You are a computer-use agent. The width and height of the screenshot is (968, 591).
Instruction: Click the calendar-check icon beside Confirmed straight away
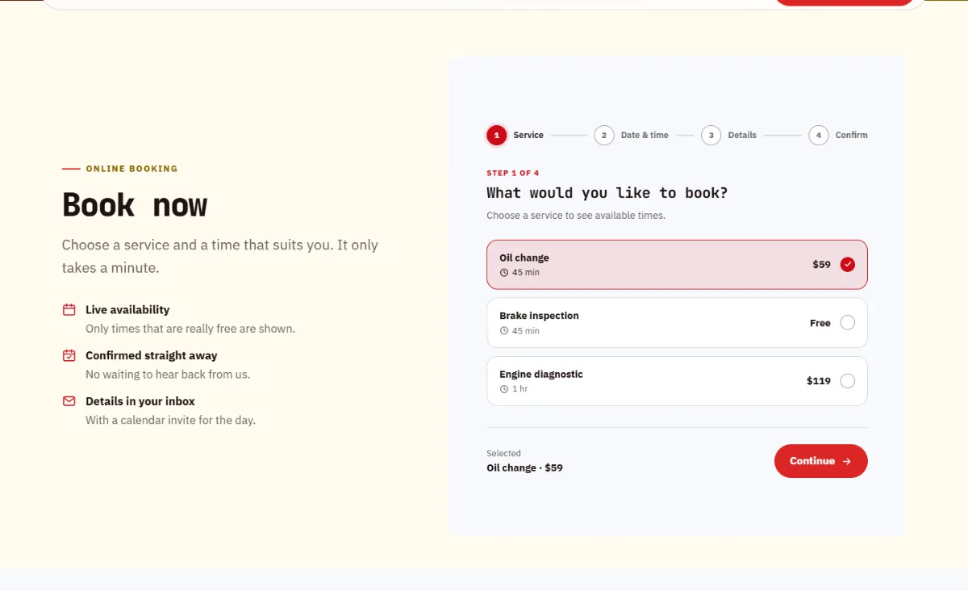[x=69, y=355]
